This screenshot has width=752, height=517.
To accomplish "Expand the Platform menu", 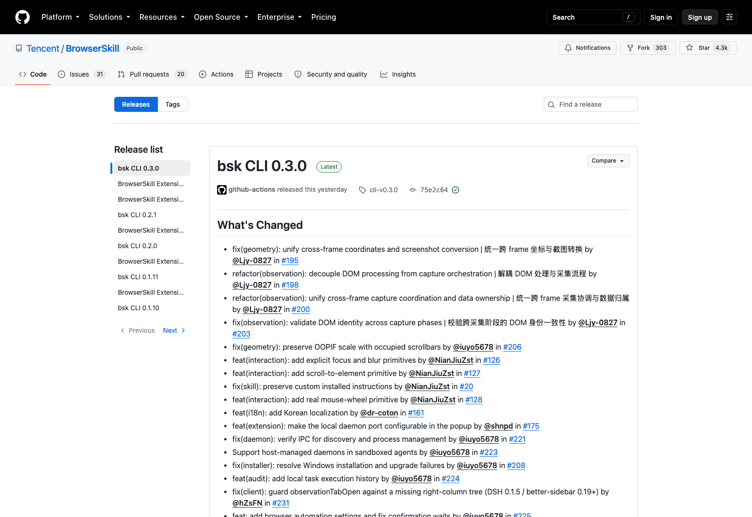I will [x=60, y=17].
